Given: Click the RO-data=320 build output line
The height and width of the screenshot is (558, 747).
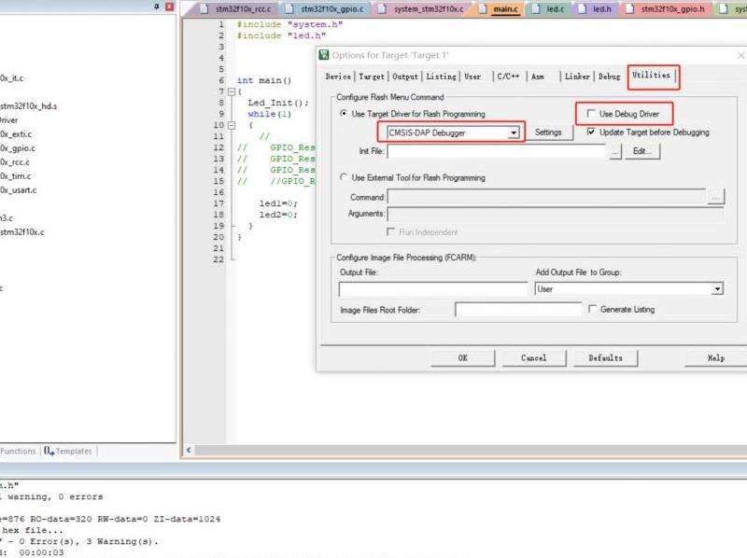Looking at the screenshot, I should coord(110,519).
